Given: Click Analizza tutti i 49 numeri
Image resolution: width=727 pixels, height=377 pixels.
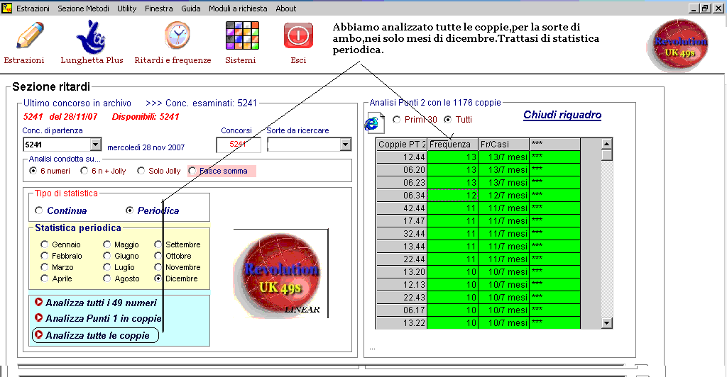Looking at the screenshot, I should pos(101,303).
